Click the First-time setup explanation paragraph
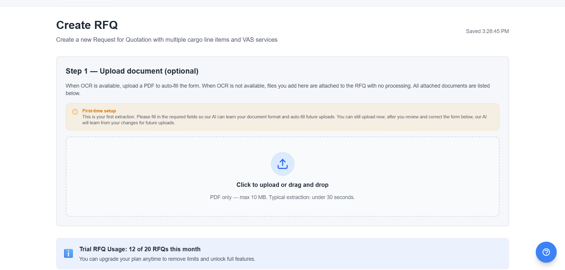Screen dimensions: 565x270 (x=284, y=120)
